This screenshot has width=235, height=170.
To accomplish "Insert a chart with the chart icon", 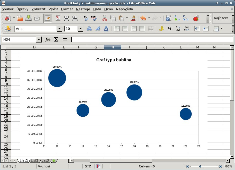I will click(x=196, y=18).
